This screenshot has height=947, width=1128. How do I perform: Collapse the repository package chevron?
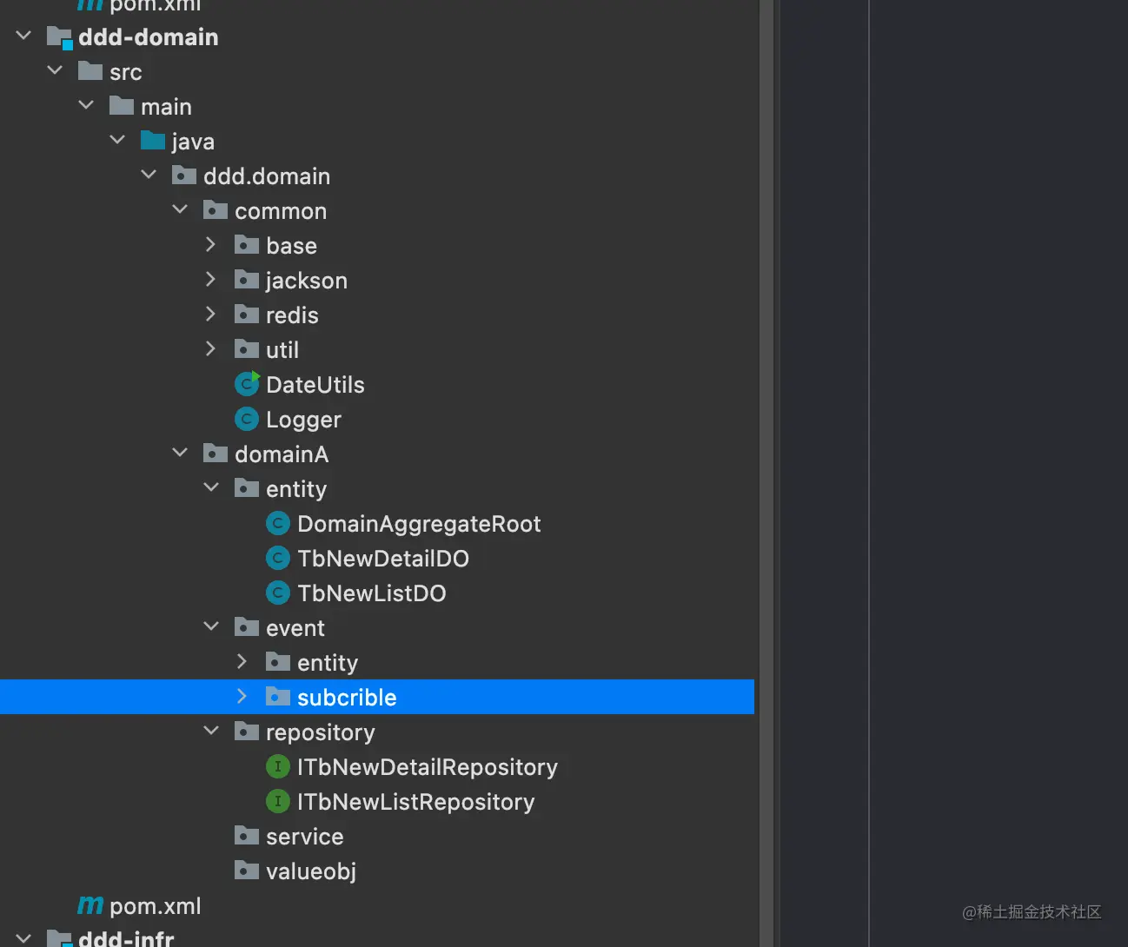coord(212,731)
